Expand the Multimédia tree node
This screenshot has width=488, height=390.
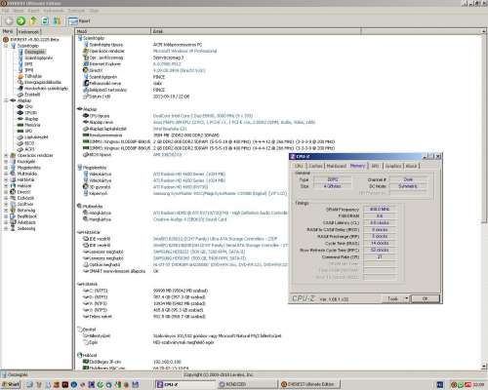click(6, 174)
